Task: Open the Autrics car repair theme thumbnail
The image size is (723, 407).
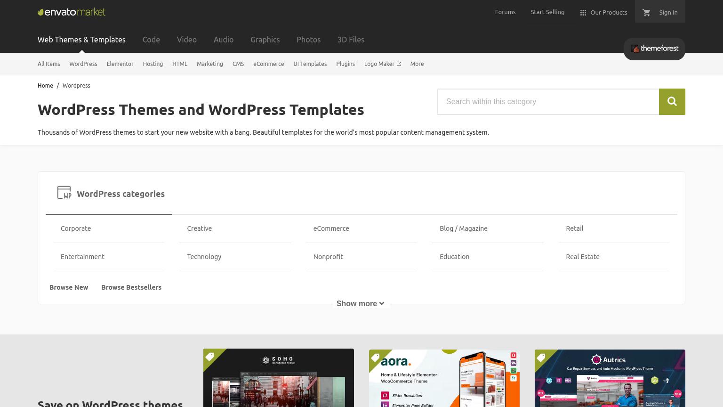Action: 610,378
